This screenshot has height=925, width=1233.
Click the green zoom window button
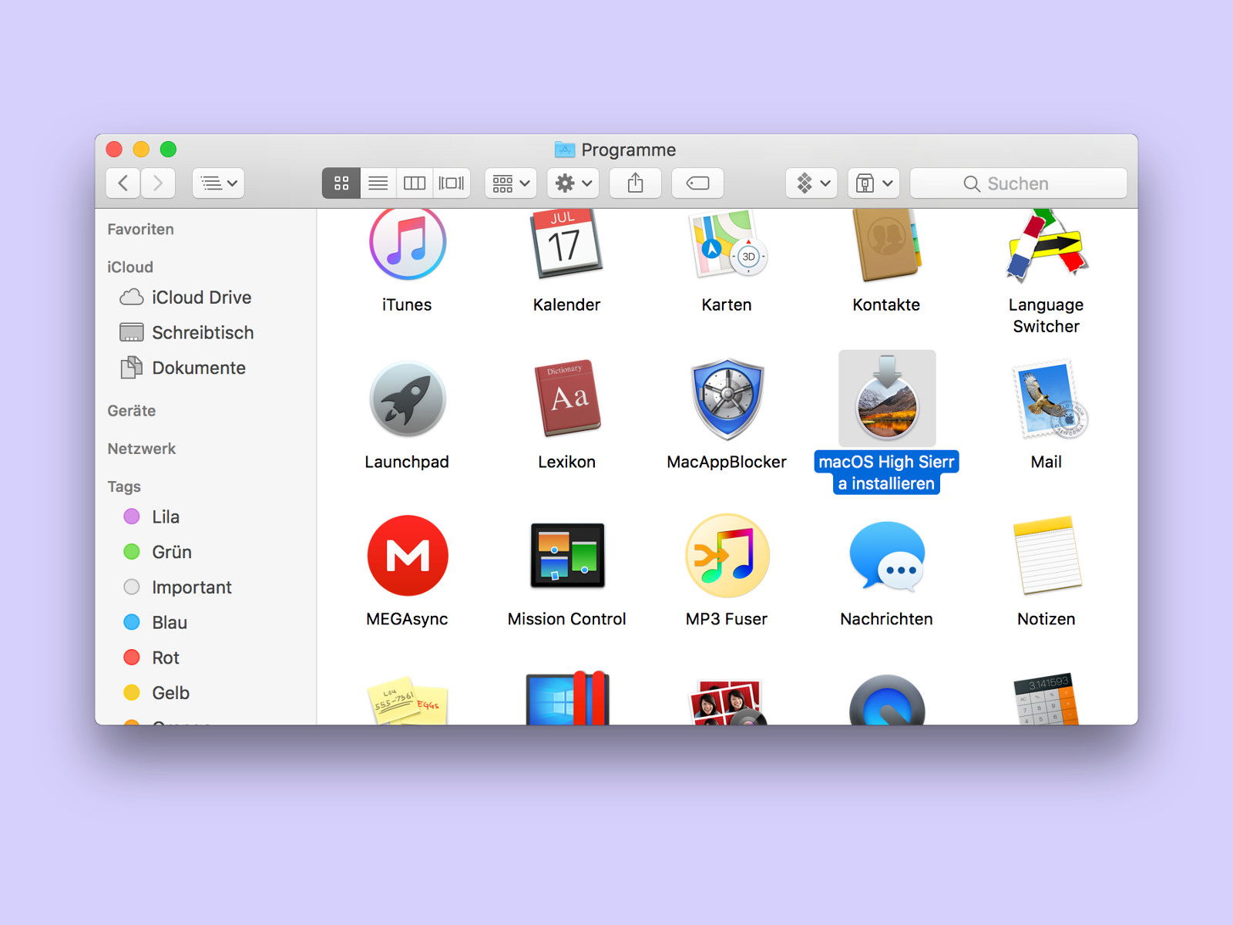[168, 150]
